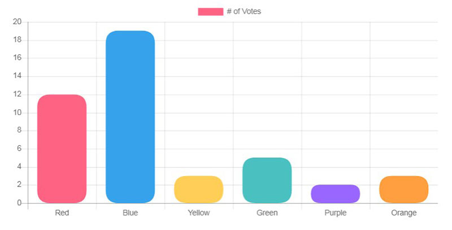
Task: Click the 18 tick on y-axis
Action: [18, 40]
